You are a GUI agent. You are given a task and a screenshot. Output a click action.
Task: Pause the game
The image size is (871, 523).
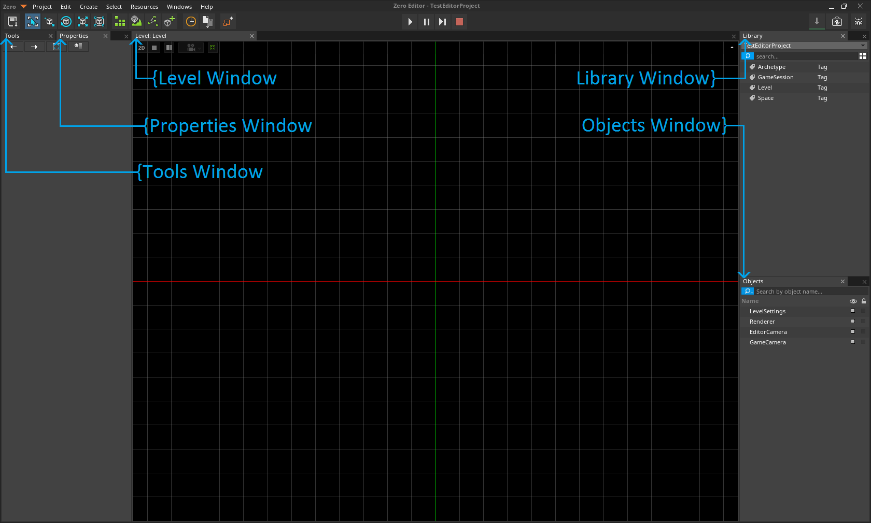[427, 22]
